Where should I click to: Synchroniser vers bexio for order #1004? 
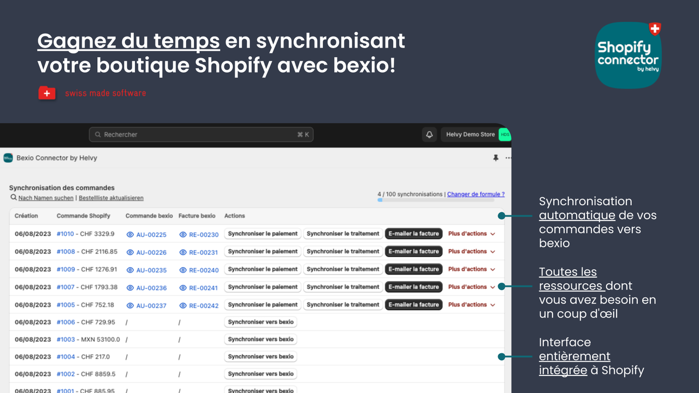click(260, 356)
